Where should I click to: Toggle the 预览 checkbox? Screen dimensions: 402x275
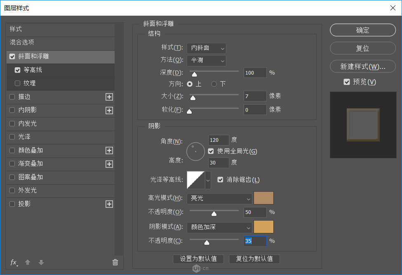[x=347, y=82]
